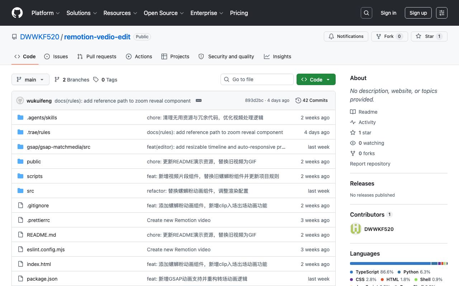Screen dimensions: 459x286
Task: Open the 0 watching link
Action: pos(367,143)
